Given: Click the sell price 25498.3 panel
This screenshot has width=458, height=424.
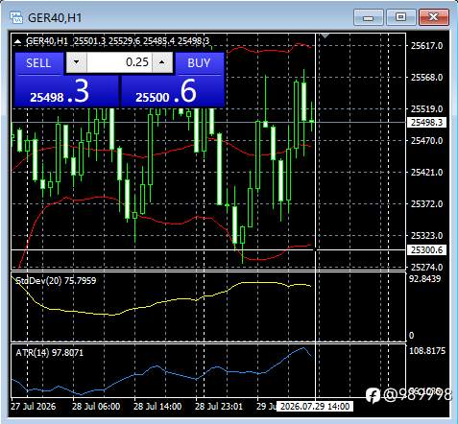Looking at the screenshot, I should tap(66, 91).
